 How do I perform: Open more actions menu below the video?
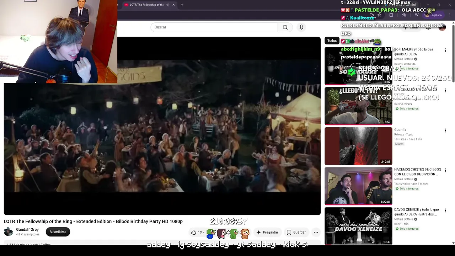[x=316, y=232]
